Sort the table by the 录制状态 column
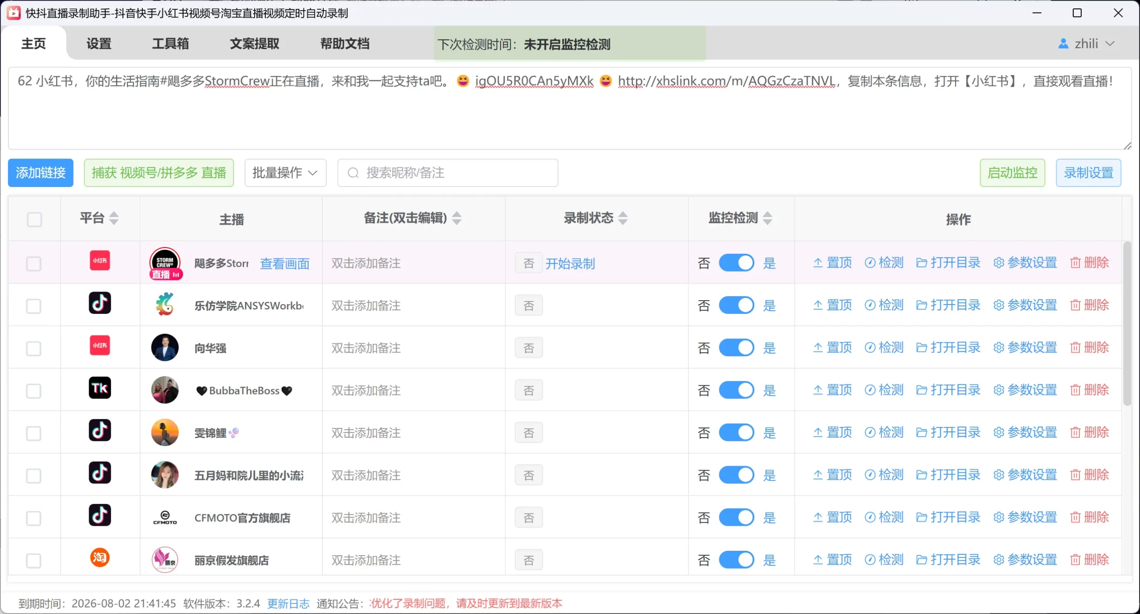 click(x=623, y=218)
